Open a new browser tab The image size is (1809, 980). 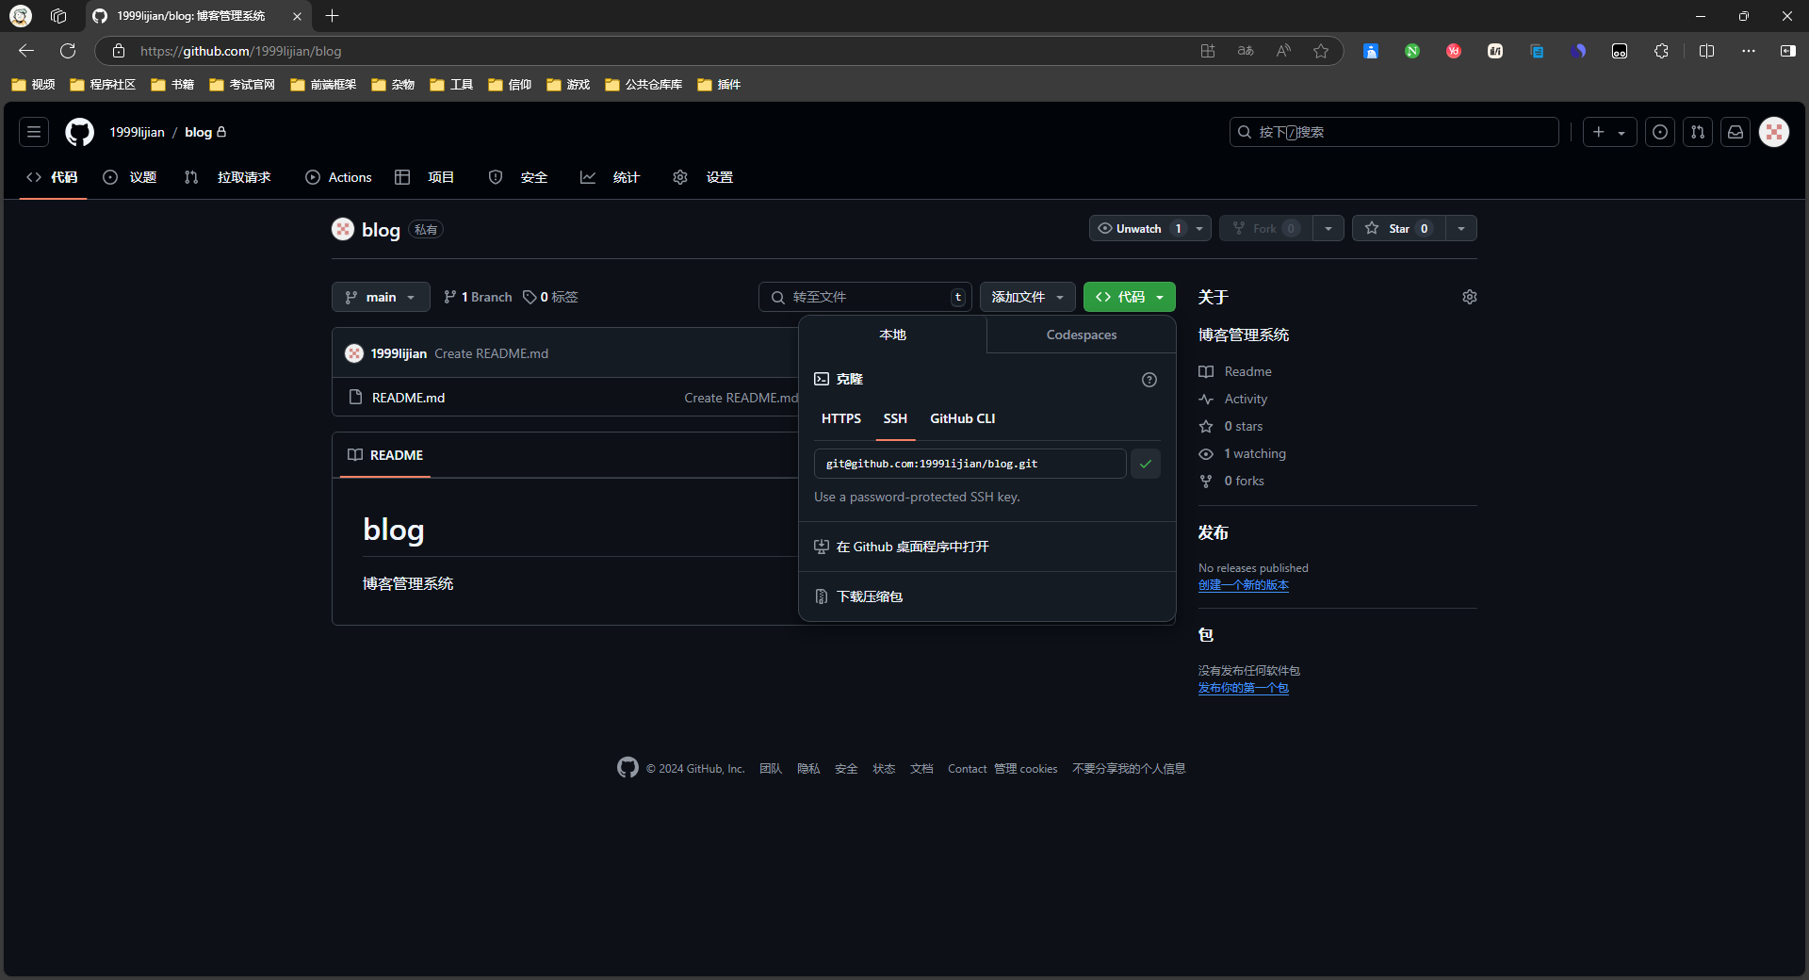click(332, 16)
